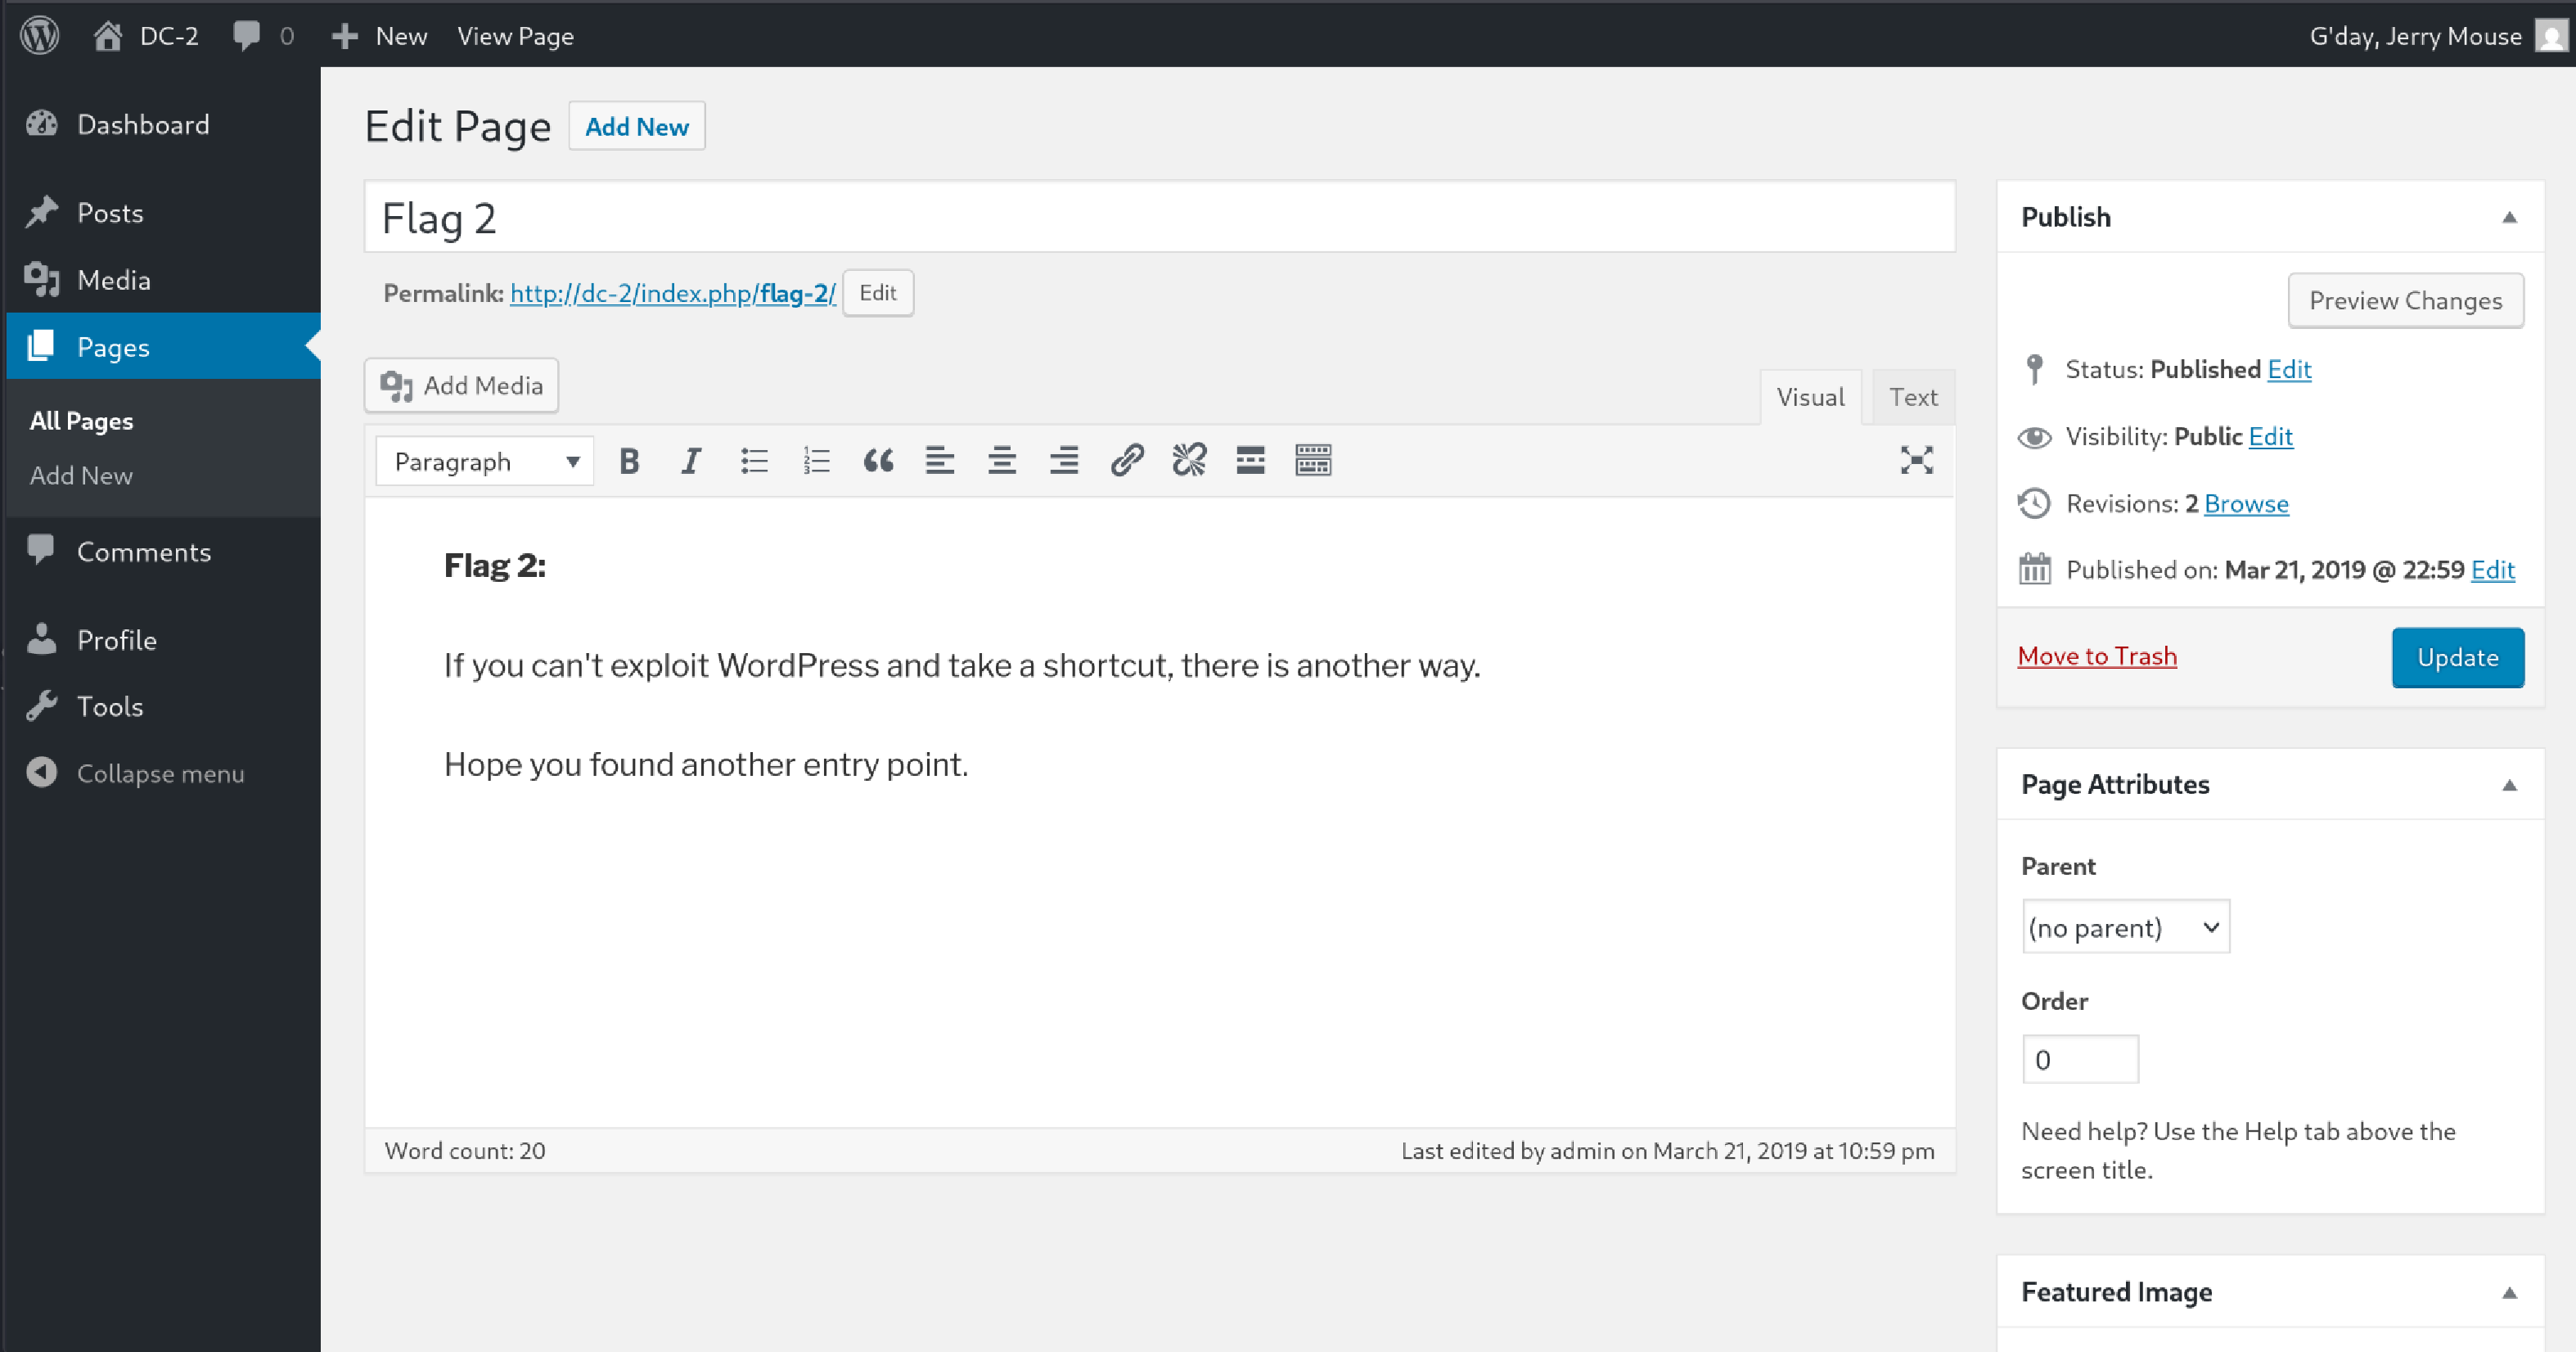Open the New content menu
Viewport: 2576px width, 1352px height.
click(x=379, y=36)
